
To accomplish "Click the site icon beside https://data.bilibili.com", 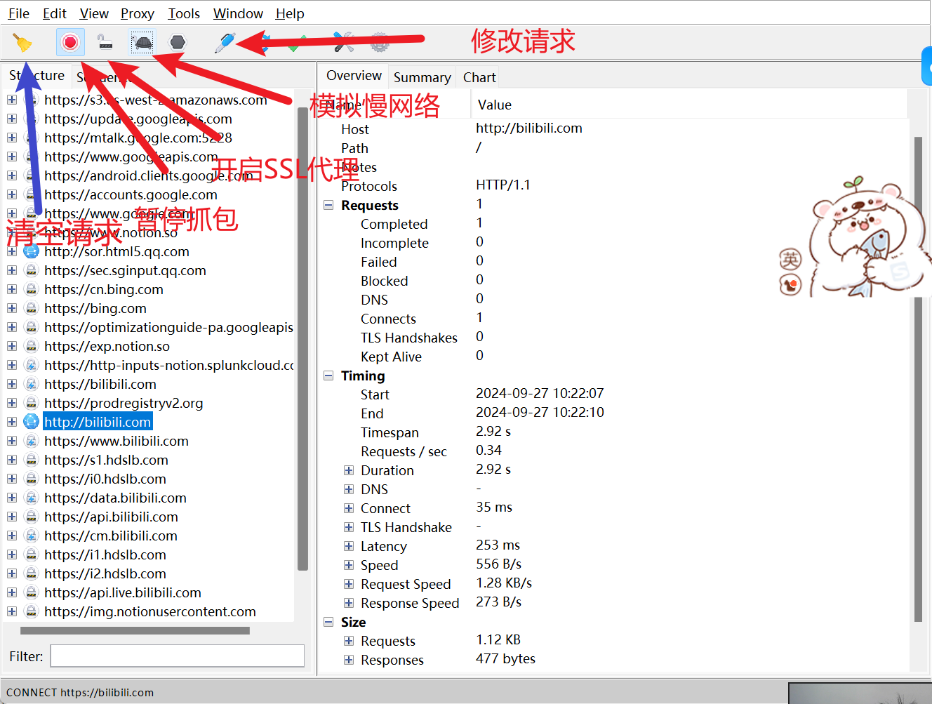I will [31, 498].
